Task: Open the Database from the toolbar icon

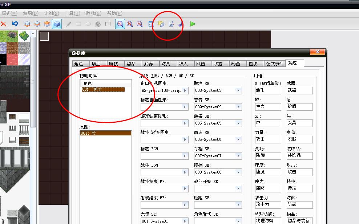Action: click(x=151, y=24)
